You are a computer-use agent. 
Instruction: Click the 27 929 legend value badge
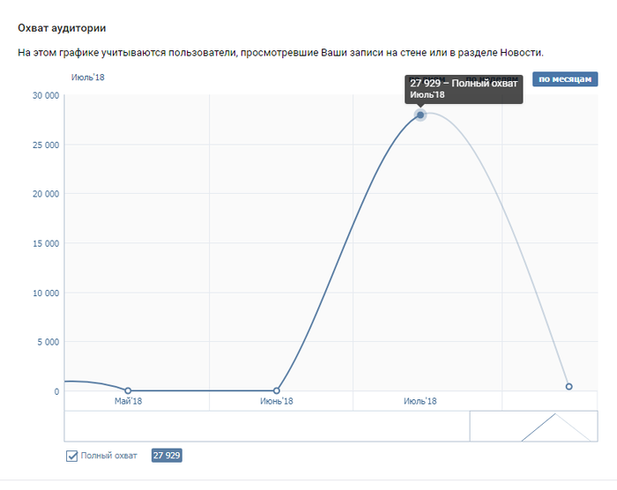(x=167, y=456)
